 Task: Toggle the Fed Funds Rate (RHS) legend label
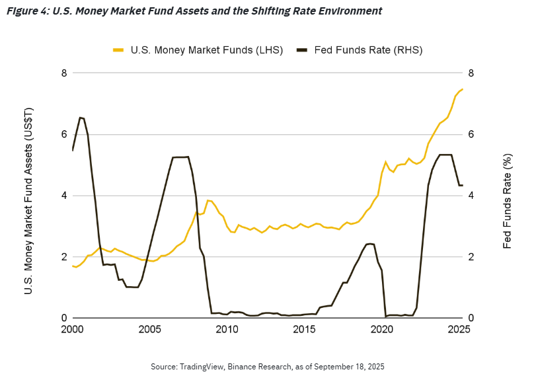click(x=368, y=50)
